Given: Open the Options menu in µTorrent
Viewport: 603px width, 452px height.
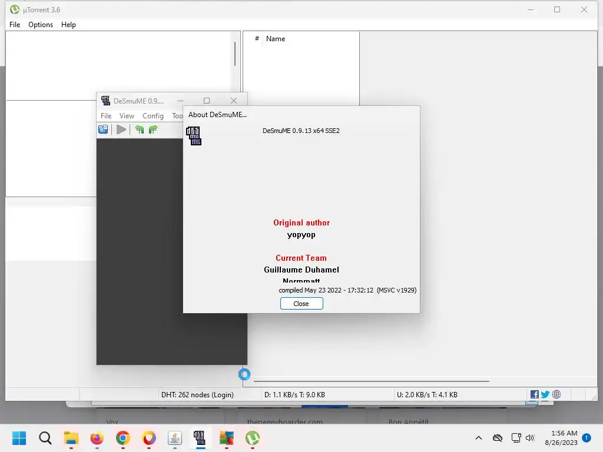Looking at the screenshot, I should [41, 25].
